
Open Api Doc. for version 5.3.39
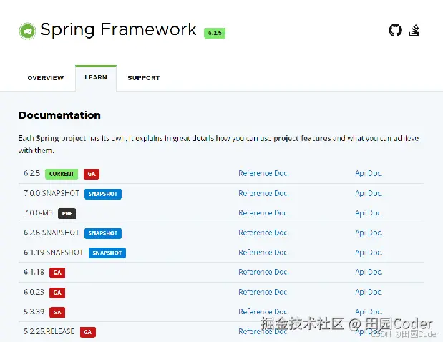coord(369,312)
